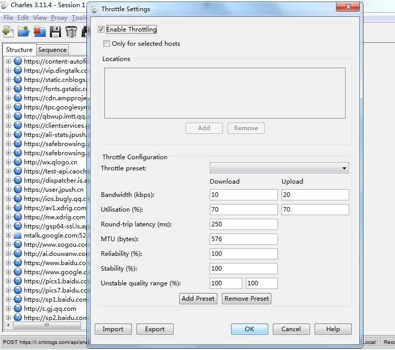395x350 pixels.
Task: Open the File menu
Action: [x=8, y=18]
